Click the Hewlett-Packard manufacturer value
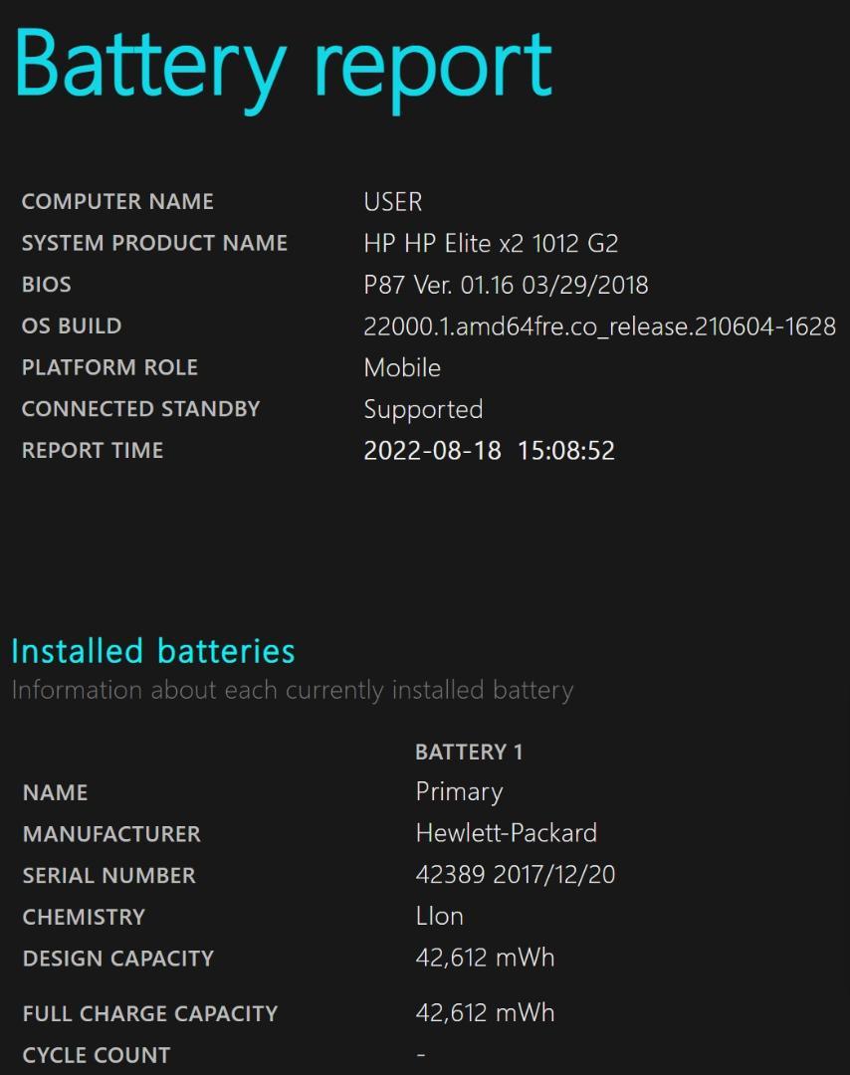This screenshot has height=1075, width=850. pos(507,833)
